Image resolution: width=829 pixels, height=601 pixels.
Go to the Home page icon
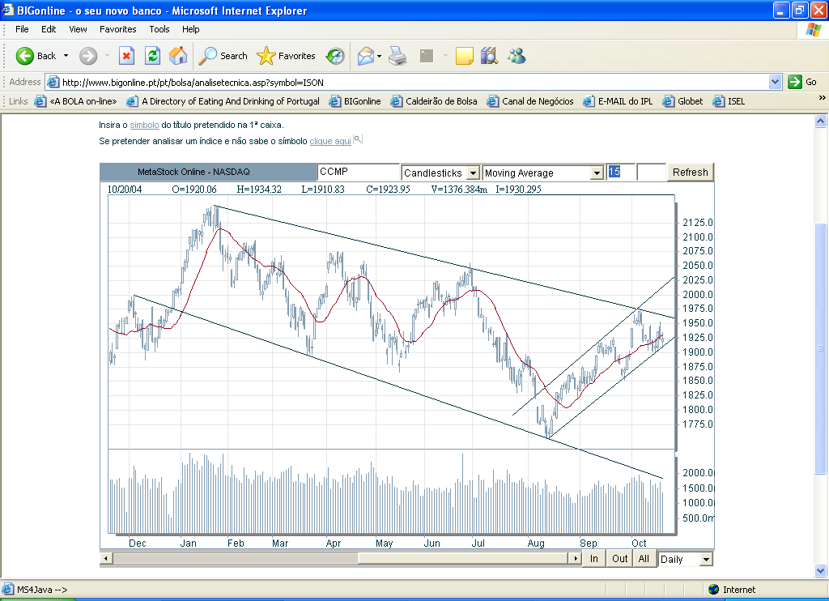[178, 56]
